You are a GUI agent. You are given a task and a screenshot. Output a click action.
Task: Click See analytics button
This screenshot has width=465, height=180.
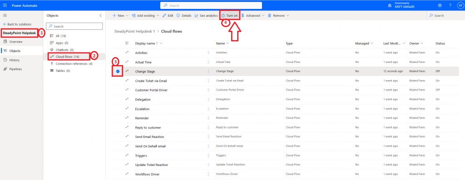[206, 15]
